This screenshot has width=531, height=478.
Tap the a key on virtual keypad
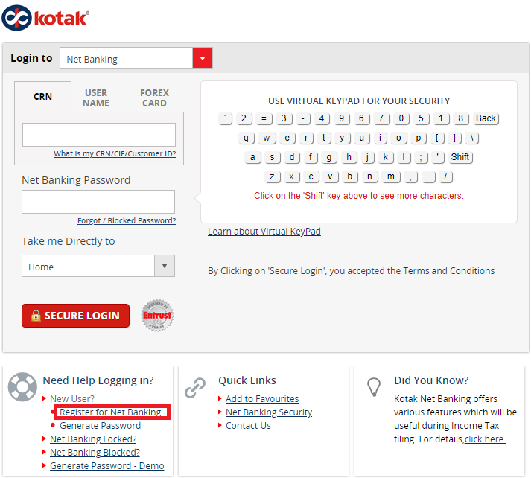(x=252, y=157)
